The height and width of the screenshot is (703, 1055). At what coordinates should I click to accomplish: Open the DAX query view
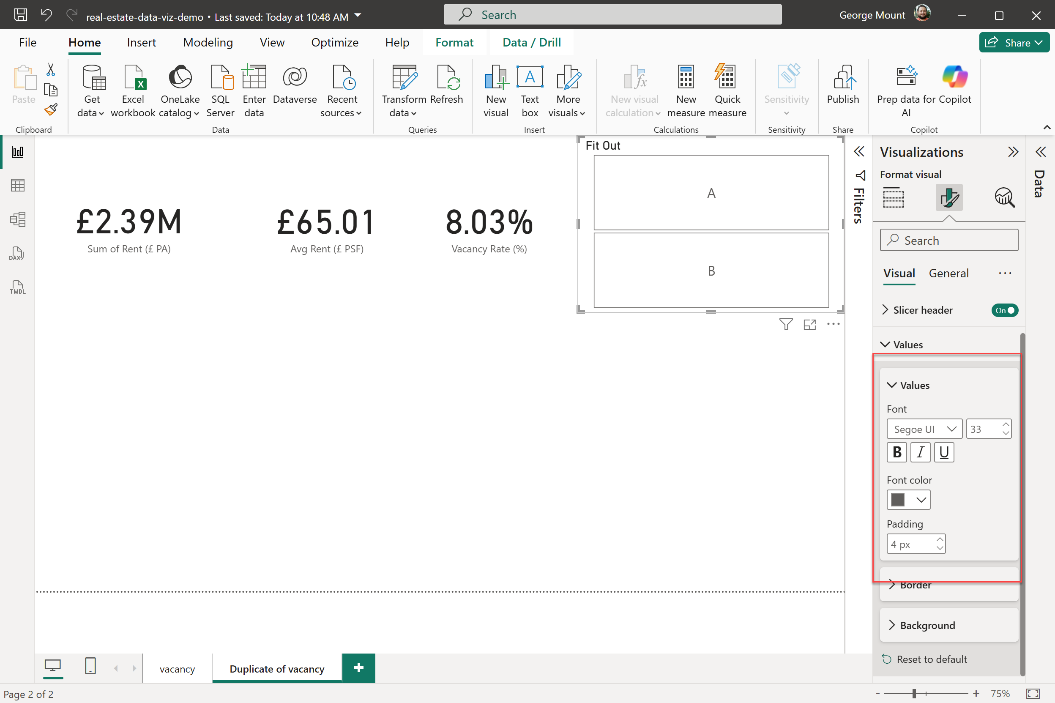[17, 253]
